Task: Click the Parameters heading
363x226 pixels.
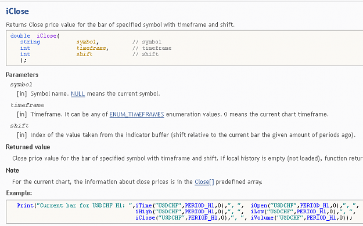Action: pos(22,75)
